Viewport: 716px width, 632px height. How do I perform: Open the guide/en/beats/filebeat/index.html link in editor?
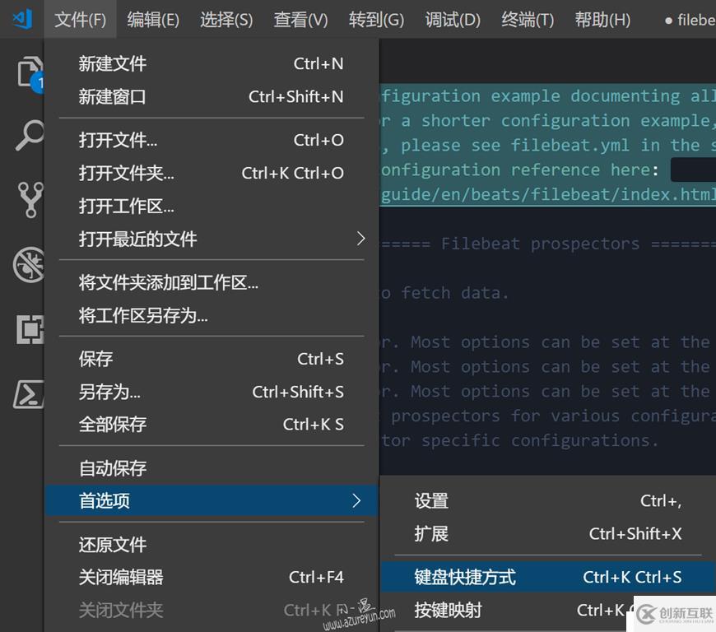[548, 194]
